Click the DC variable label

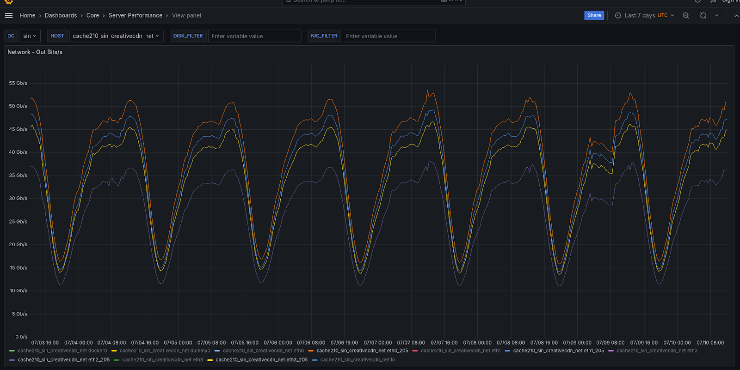pyautogui.click(x=11, y=36)
